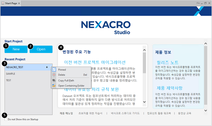The image size is (212, 126).
Task: Click the Copy Full Path icon
Action: [54, 80]
